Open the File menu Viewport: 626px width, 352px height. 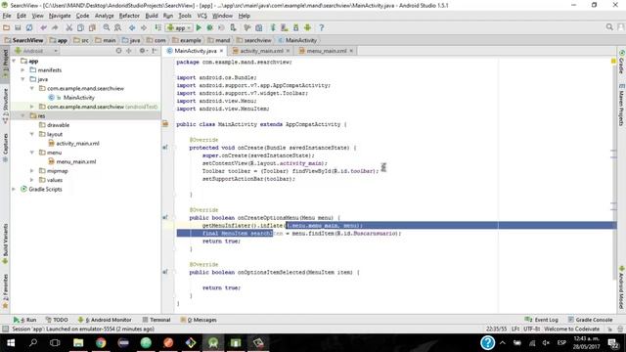click(x=7, y=16)
